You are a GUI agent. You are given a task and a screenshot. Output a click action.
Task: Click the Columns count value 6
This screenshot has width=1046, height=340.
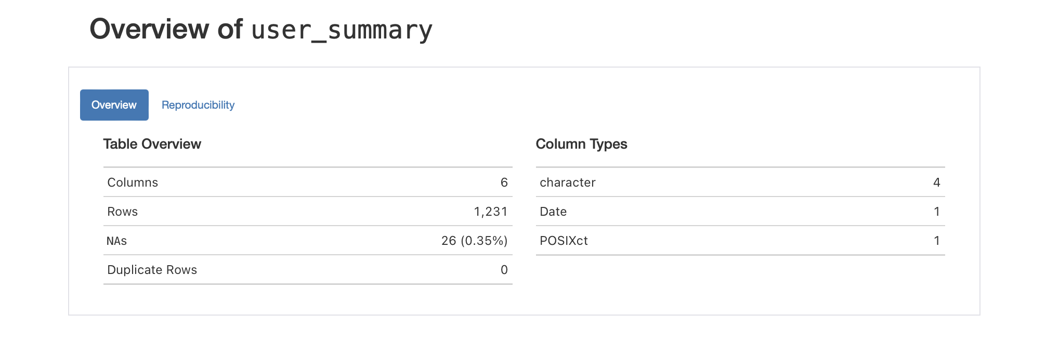pyautogui.click(x=504, y=182)
